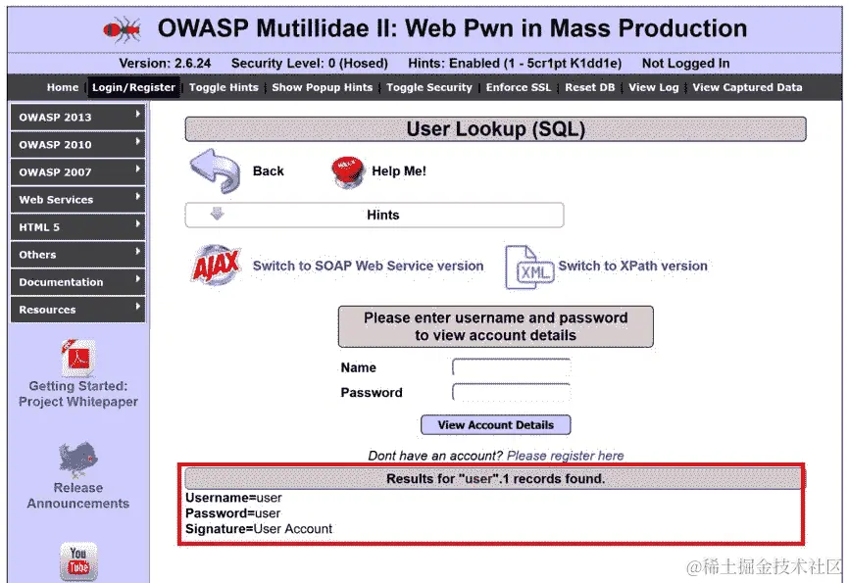Click the down arrow in Hints bar

pyautogui.click(x=217, y=214)
